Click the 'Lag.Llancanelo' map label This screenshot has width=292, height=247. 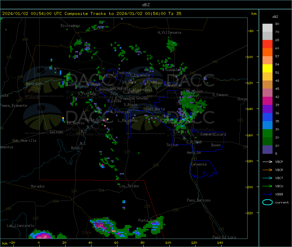pyautogui.click(x=20, y=226)
